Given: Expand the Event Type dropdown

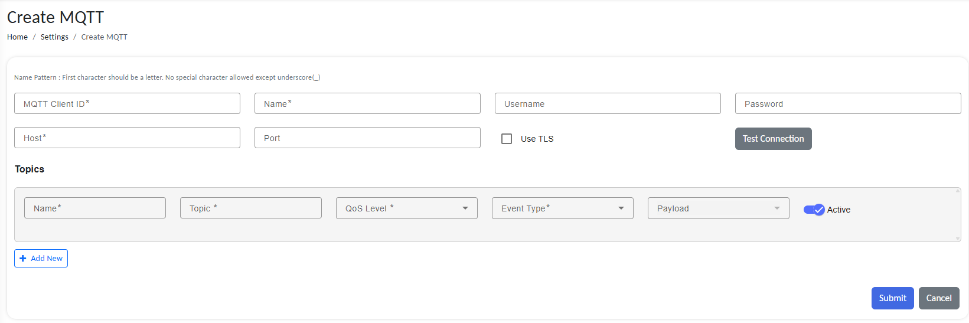Looking at the screenshot, I should pos(562,208).
